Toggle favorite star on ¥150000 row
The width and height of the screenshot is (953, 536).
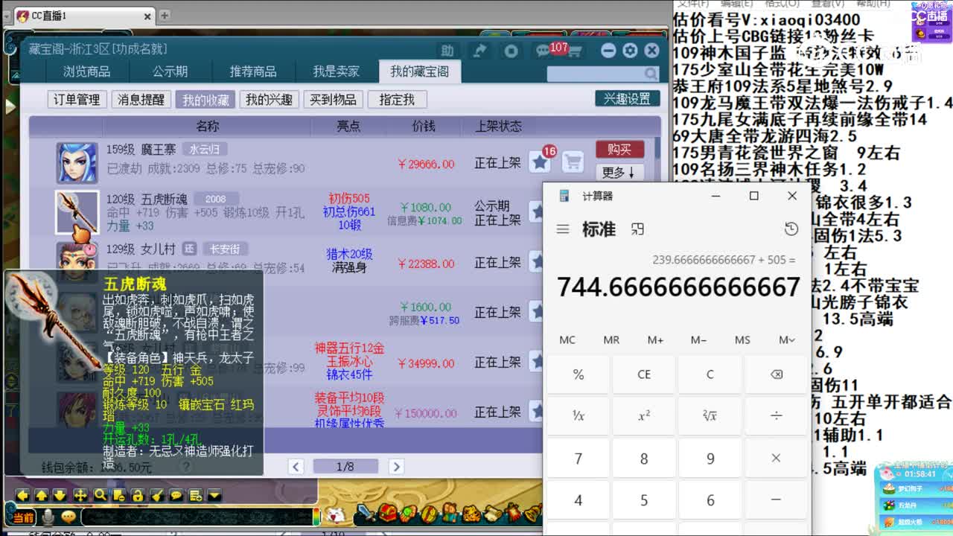(536, 412)
